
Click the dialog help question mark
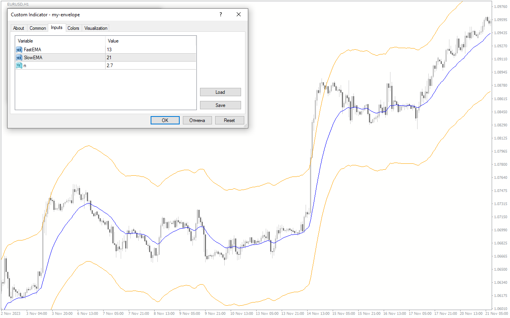(x=221, y=15)
